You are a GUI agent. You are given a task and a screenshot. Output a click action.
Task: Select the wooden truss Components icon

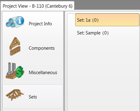click(15, 46)
